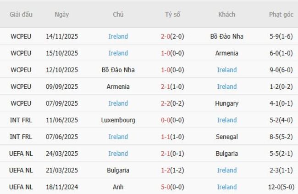Open the Senegal team link
The height and width of the screenshot is (194, 298).
pyautogui.click(x=226, y=137)
